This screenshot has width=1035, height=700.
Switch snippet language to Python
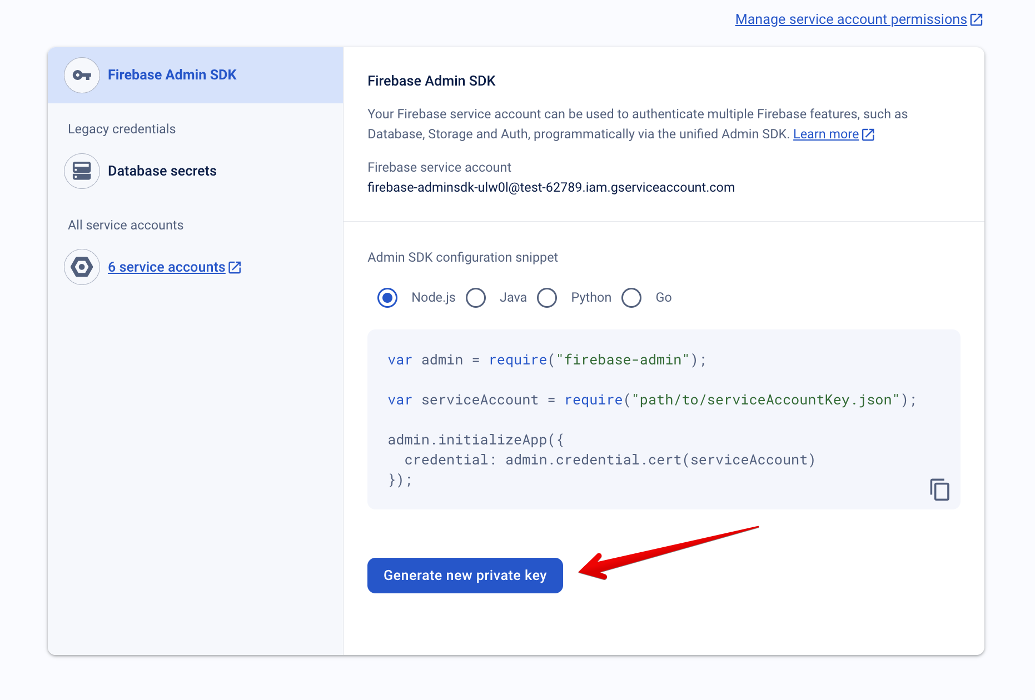click(x=547, y=298)
